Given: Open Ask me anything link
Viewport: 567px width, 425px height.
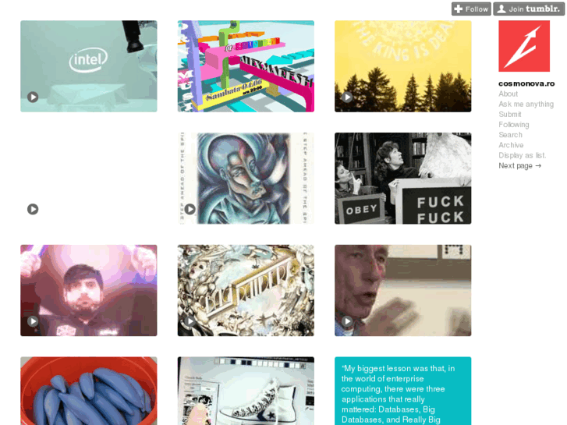Looking at the screenshot, I should 526,104.
